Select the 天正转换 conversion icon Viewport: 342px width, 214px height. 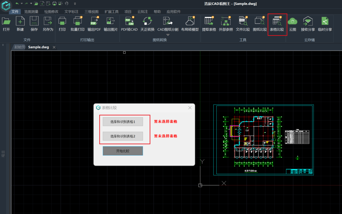(147, 24)
